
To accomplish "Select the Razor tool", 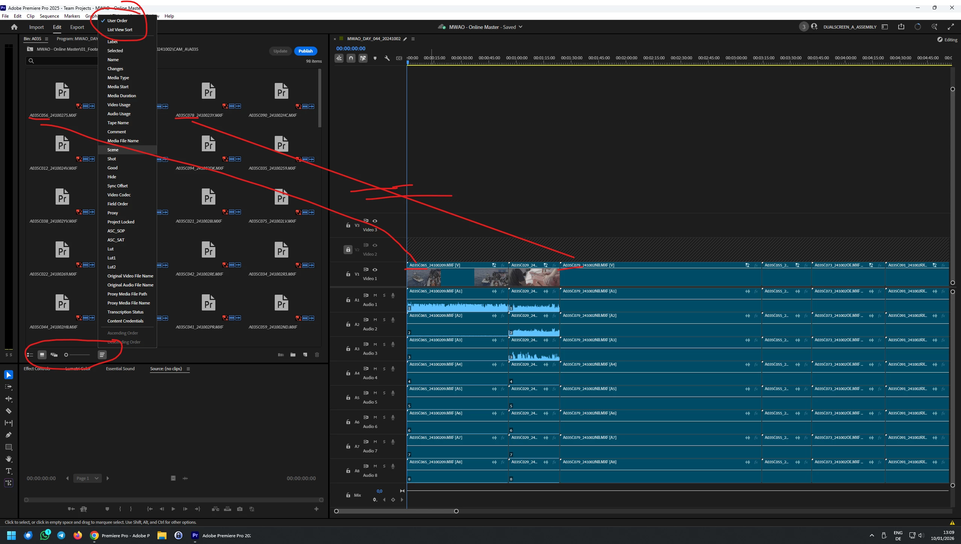I will click(8, 411).
